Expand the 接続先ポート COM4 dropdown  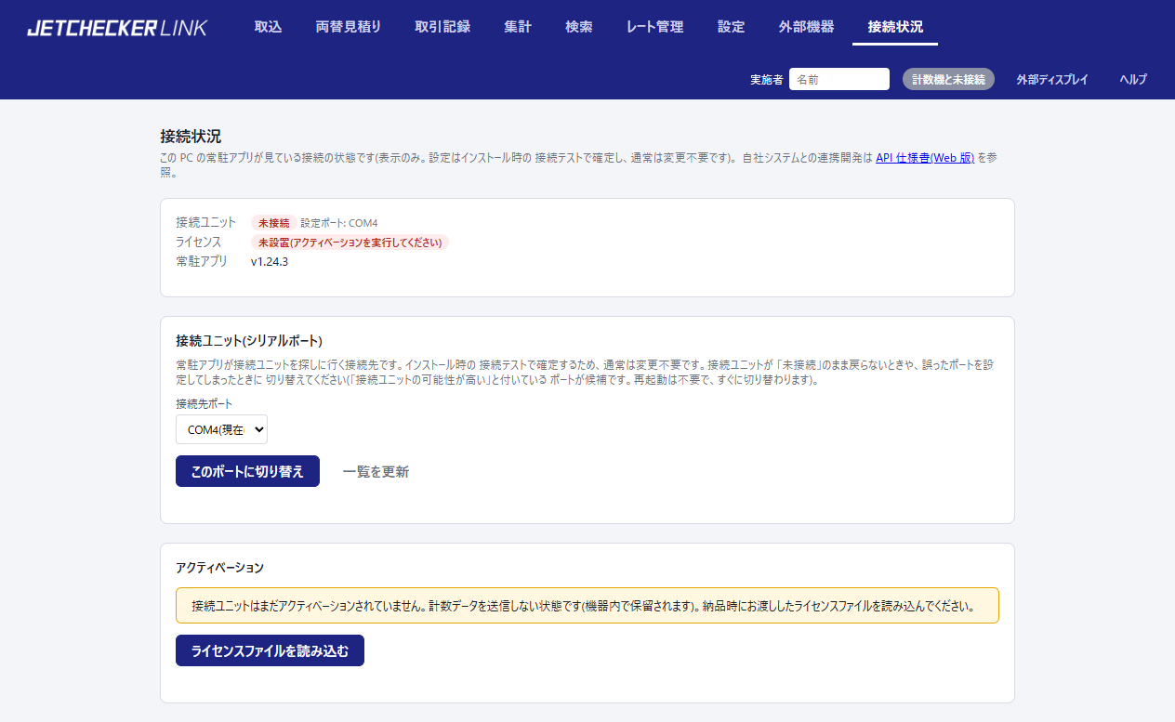click(221, 429)
